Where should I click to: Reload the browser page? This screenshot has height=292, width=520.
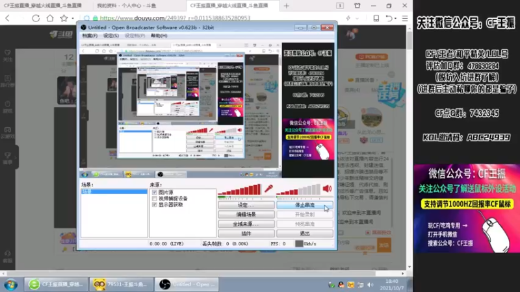[x=36, y=18]
